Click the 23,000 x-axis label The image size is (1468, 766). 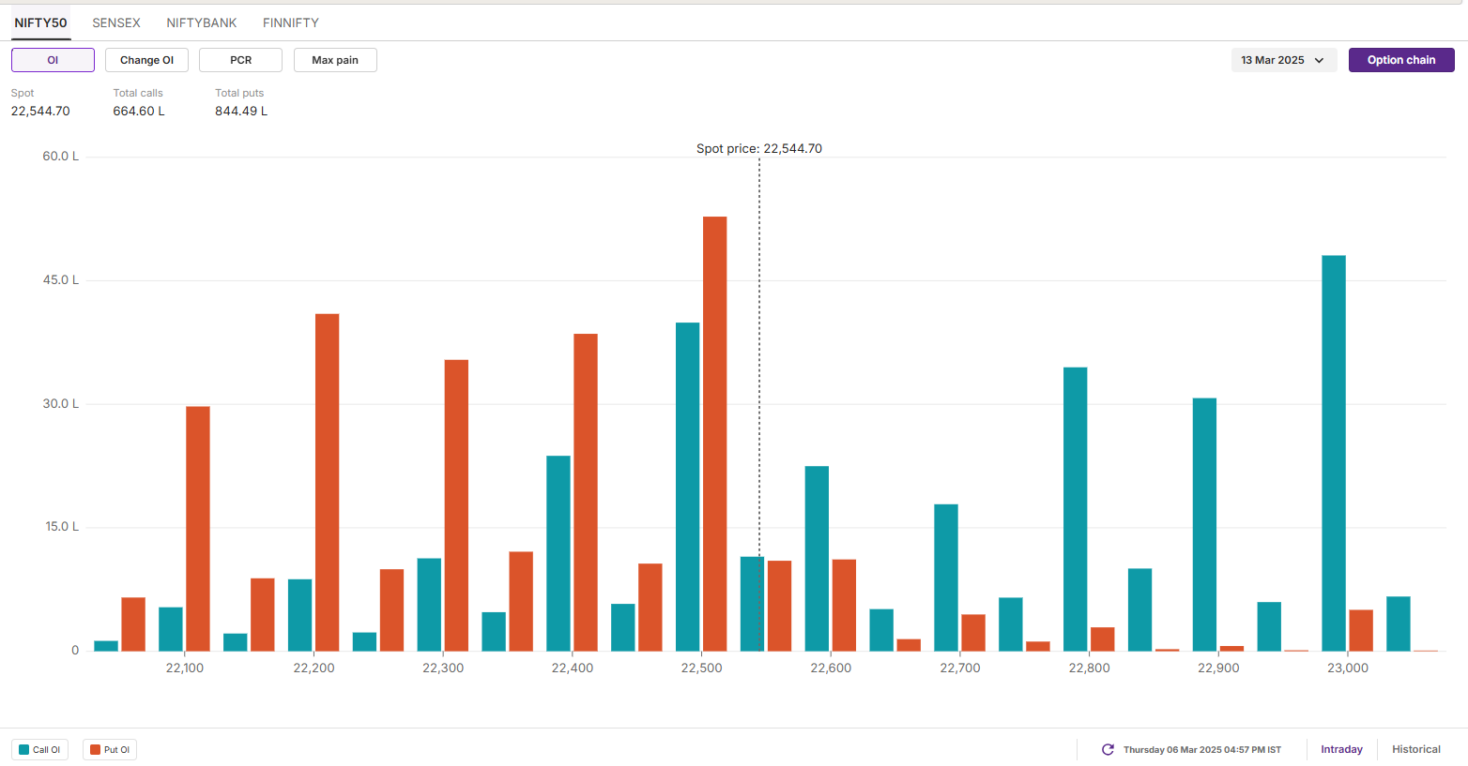click(1347, 668)
